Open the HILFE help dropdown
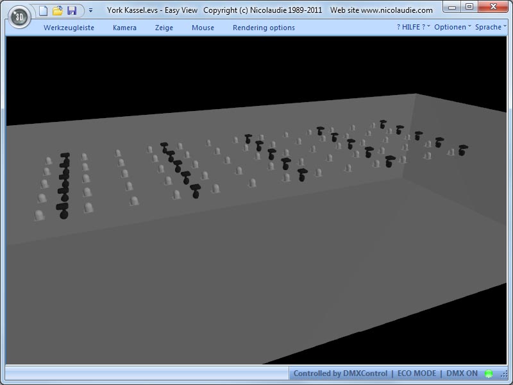 coord(413,27)
